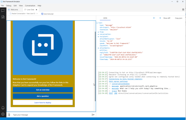
Task: Collapse the root node in JSON tree
Action: point(97,23)
